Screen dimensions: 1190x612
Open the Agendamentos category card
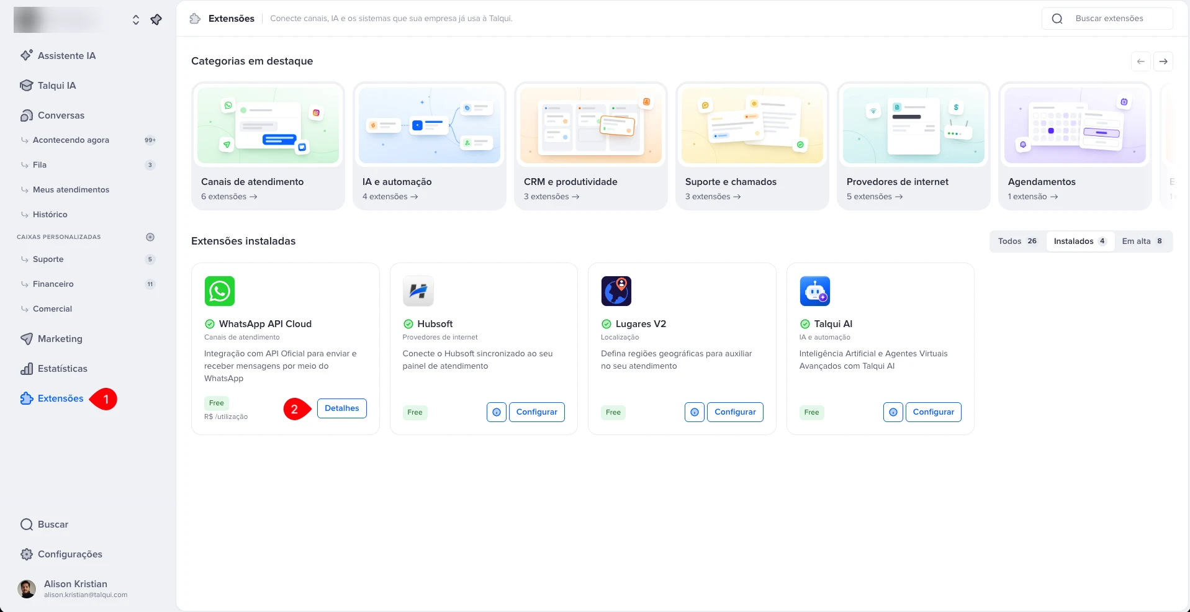(1075, 146)
